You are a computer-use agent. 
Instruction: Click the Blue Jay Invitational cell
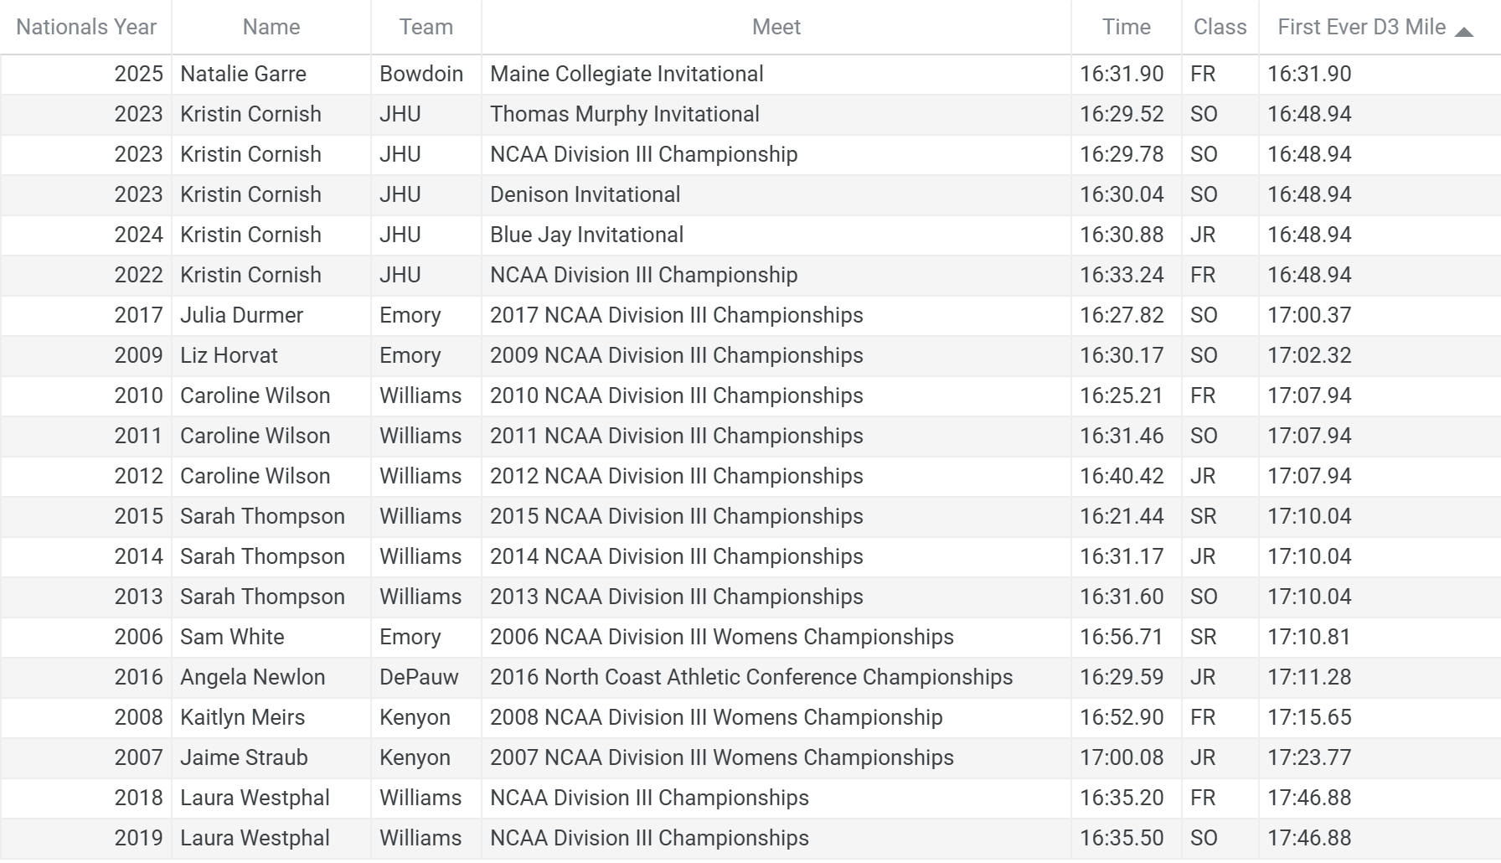[x=586, y=235]
